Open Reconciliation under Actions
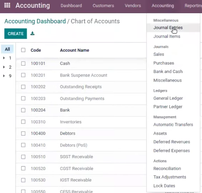Viewport: 202px width, 193px height. click(167, 168)
